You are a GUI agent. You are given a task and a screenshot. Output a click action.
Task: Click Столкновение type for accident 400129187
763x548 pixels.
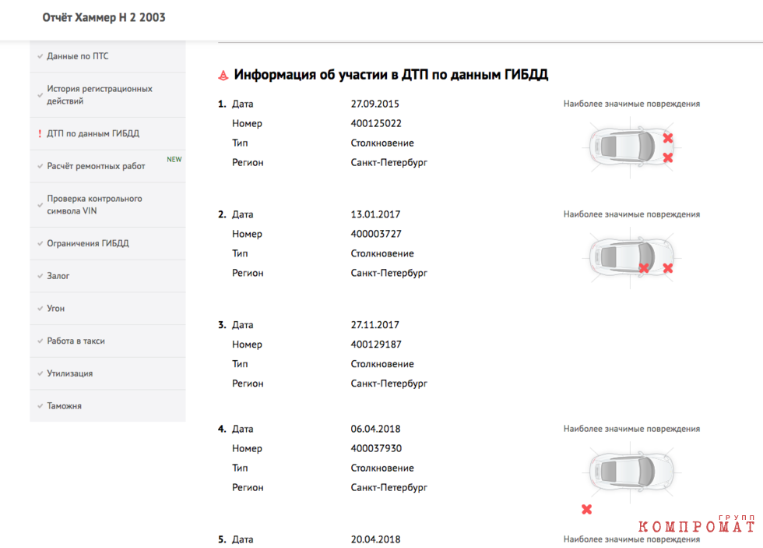point(382,364)
